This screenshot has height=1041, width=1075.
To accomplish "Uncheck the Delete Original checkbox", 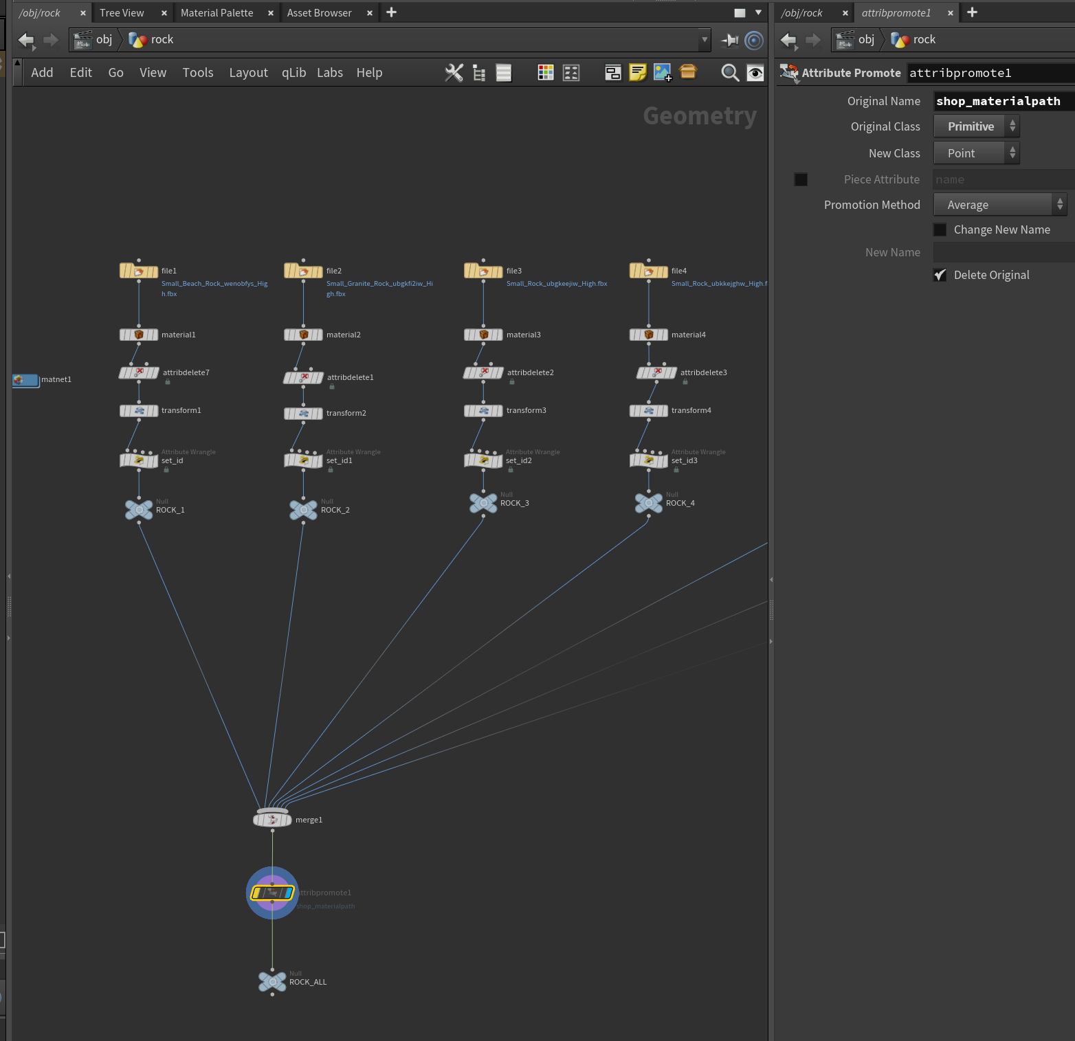I will point(940,275).
